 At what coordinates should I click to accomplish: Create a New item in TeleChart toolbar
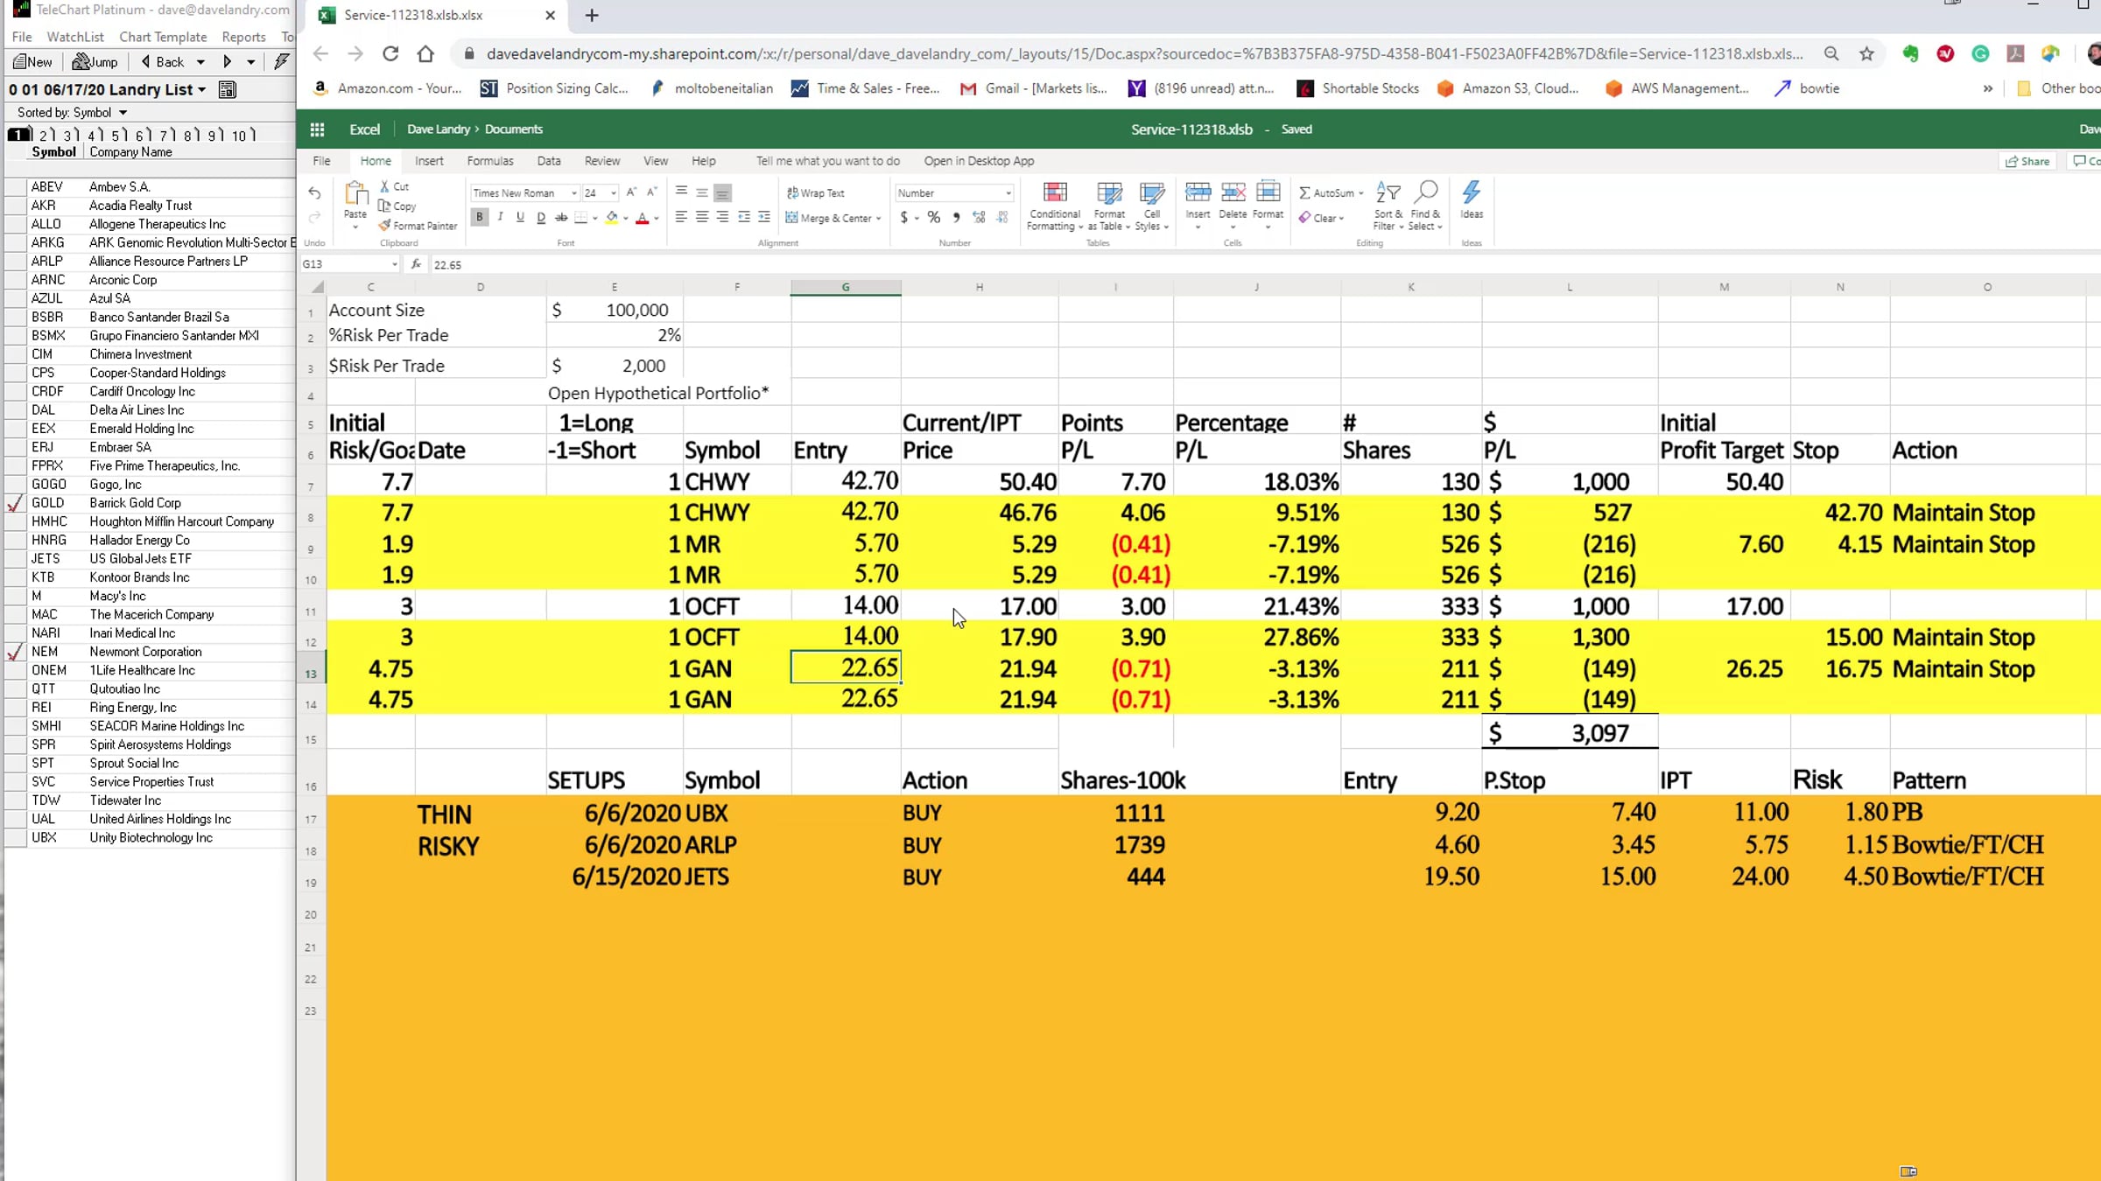32,62
